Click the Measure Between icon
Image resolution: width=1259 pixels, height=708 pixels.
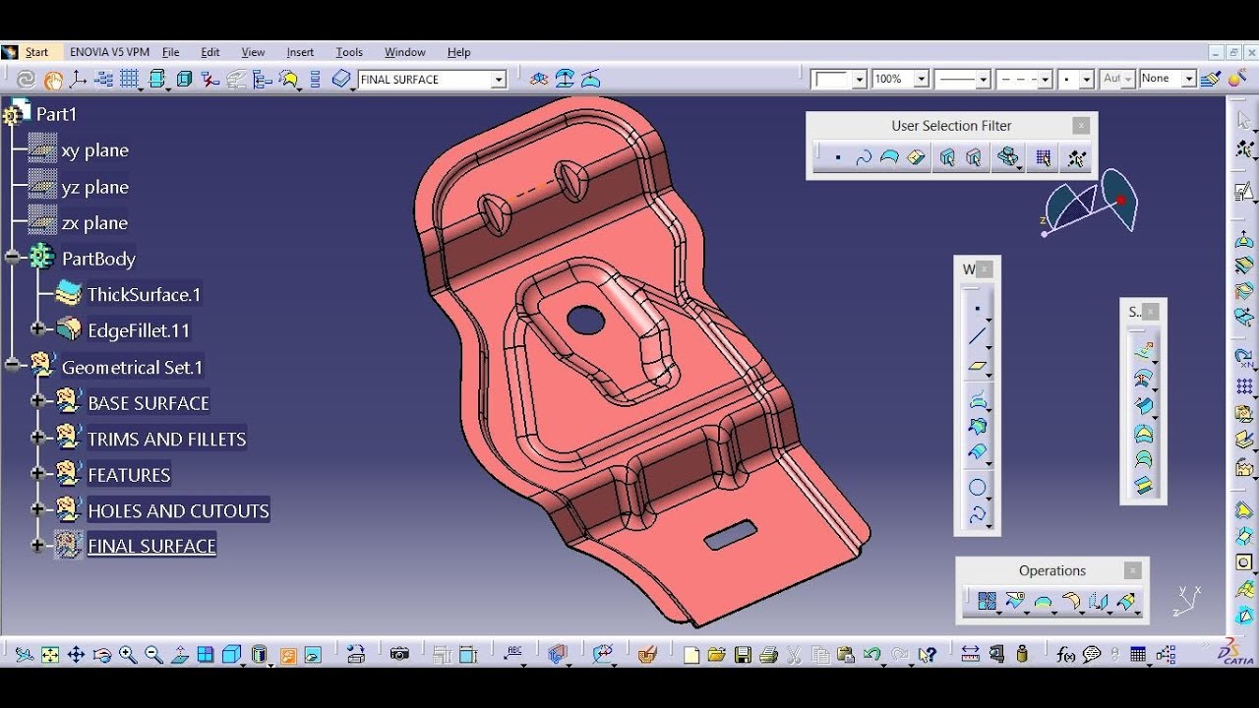971,654
